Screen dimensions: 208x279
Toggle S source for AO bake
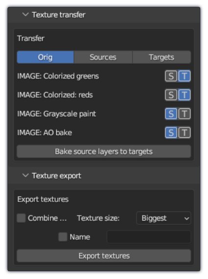point(171,133)
